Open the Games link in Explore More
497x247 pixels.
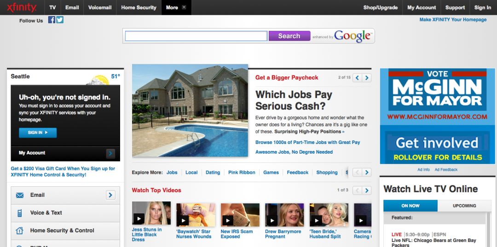271,172
